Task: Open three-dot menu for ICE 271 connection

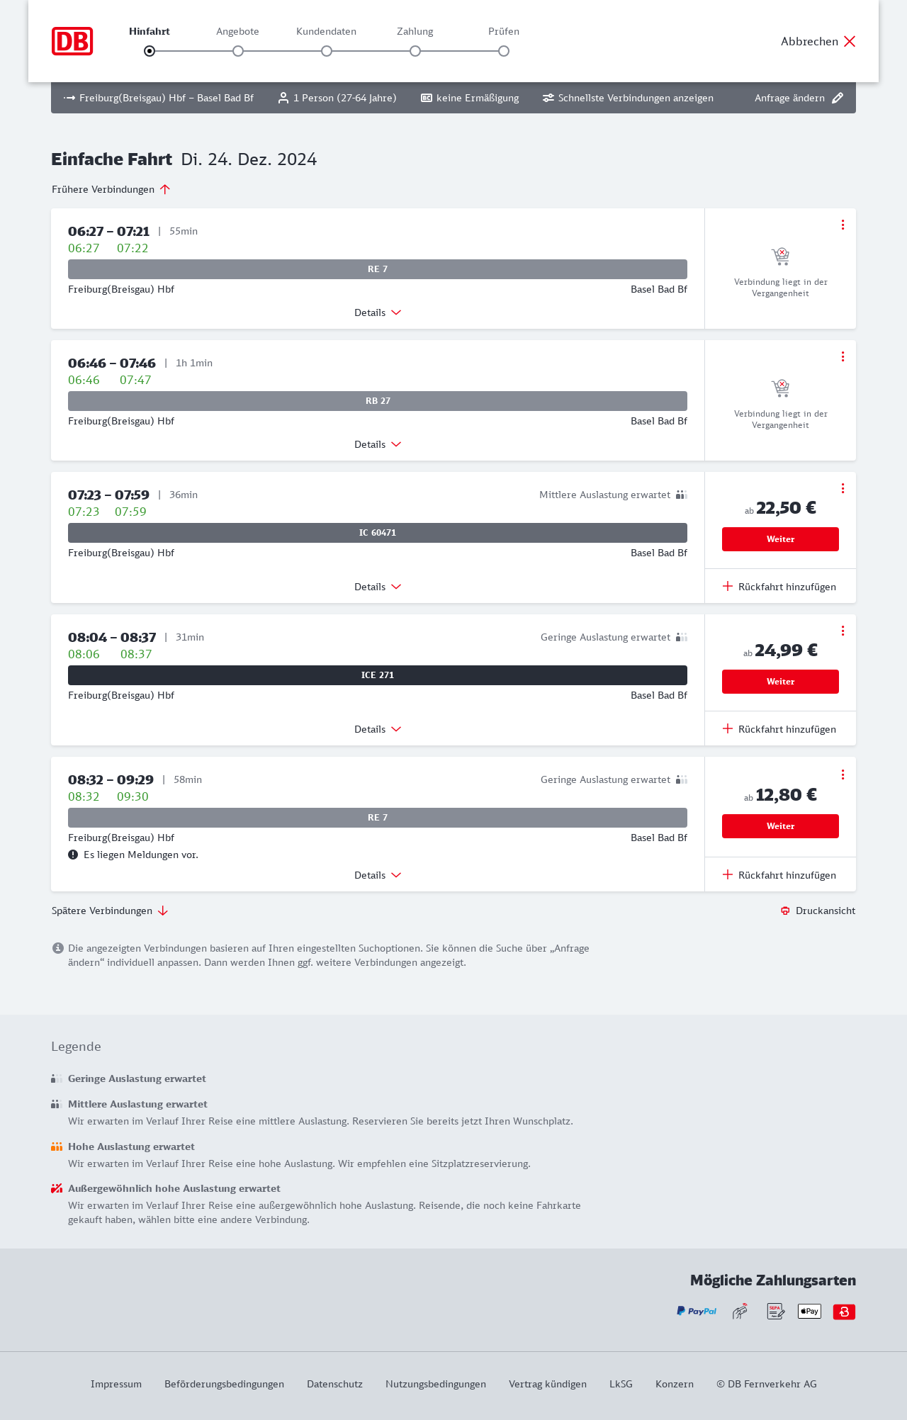Action: click(843, 631)
